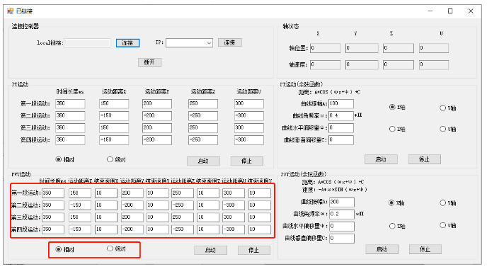This screenshot has width=487, height=269.
Task: Maximize the 已链接 window
Action: click(450, 11)
